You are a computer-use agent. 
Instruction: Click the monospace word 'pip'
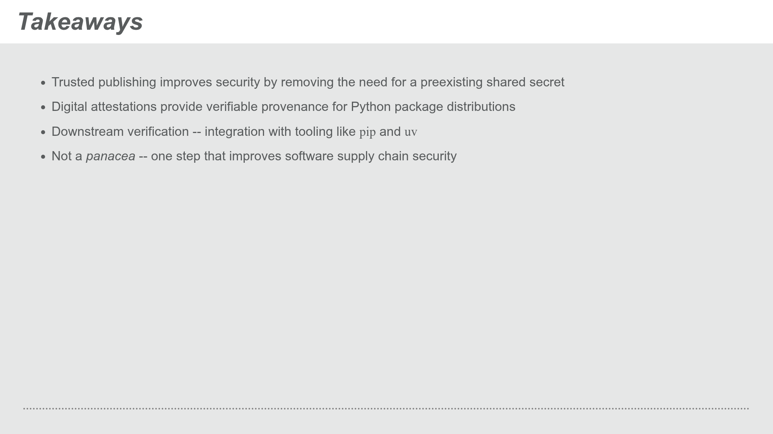[368, 133]
